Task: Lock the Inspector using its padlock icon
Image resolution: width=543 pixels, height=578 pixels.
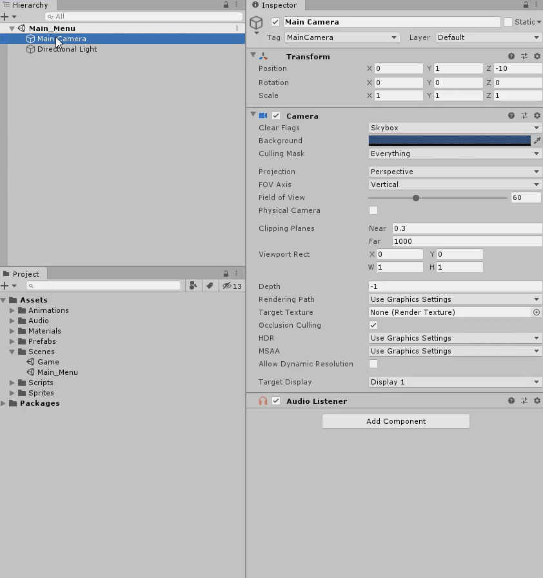Action: pos(527,5)
